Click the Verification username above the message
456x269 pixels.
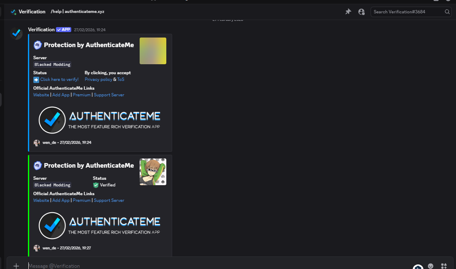(41, 30)
